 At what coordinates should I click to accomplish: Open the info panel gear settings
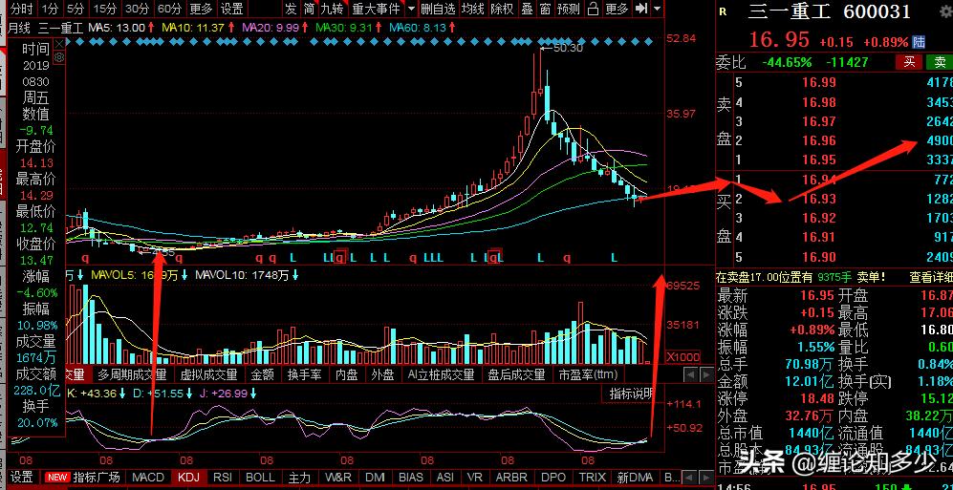59,57
